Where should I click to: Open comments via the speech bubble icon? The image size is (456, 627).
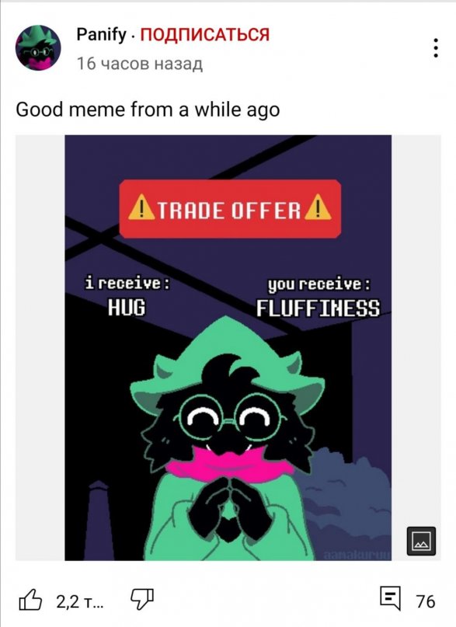coord(390,598)
